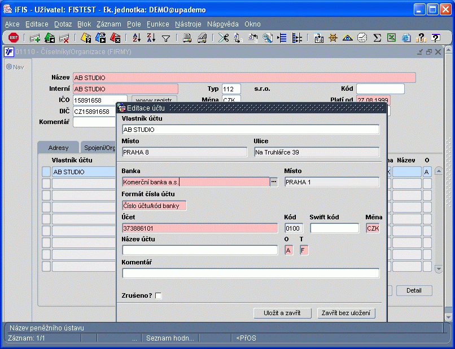Select first row selector beside AB STUDIO
455x349 pixels.
tap(46, 171)
